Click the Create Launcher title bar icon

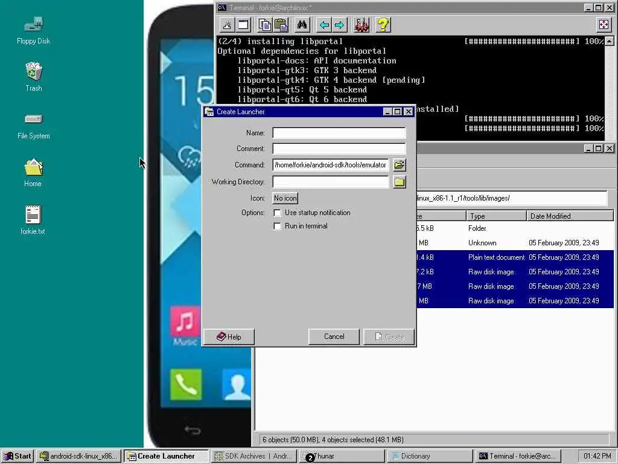209,112
